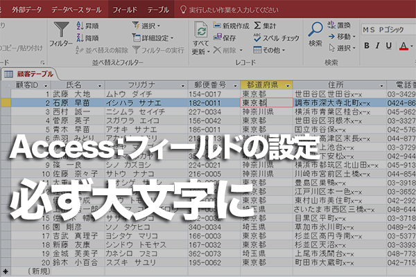Click the red font color A swatch
Image resolution: width=416 pixels, height=277 pixels.
(x=404, y=46)
